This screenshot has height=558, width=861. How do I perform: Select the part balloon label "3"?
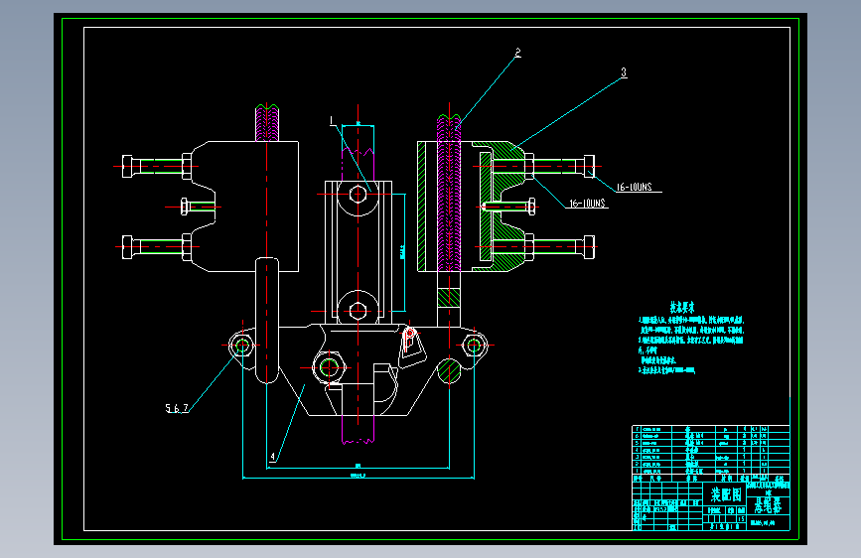[x=624, y=72]
